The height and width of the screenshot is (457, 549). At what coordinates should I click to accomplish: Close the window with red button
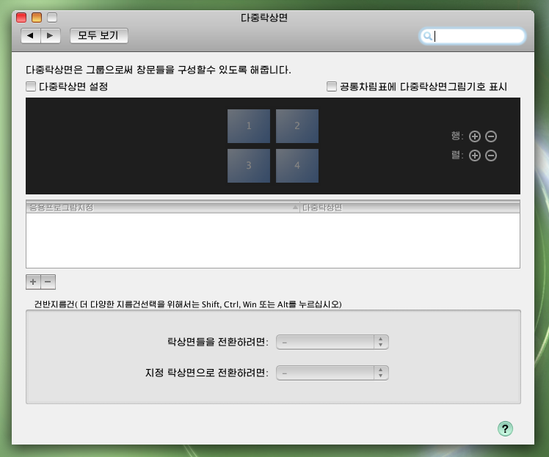(21, 18)
